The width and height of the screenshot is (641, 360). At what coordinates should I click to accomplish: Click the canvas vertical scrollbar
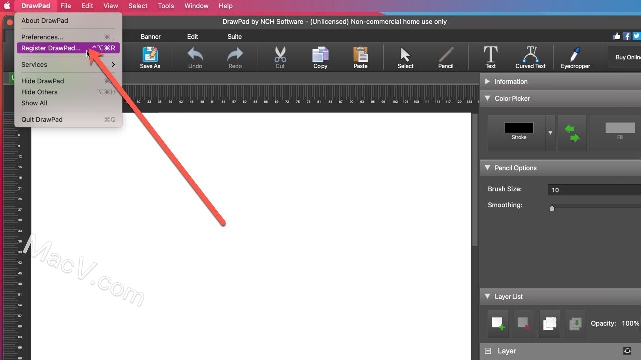[x=475, y=180]
